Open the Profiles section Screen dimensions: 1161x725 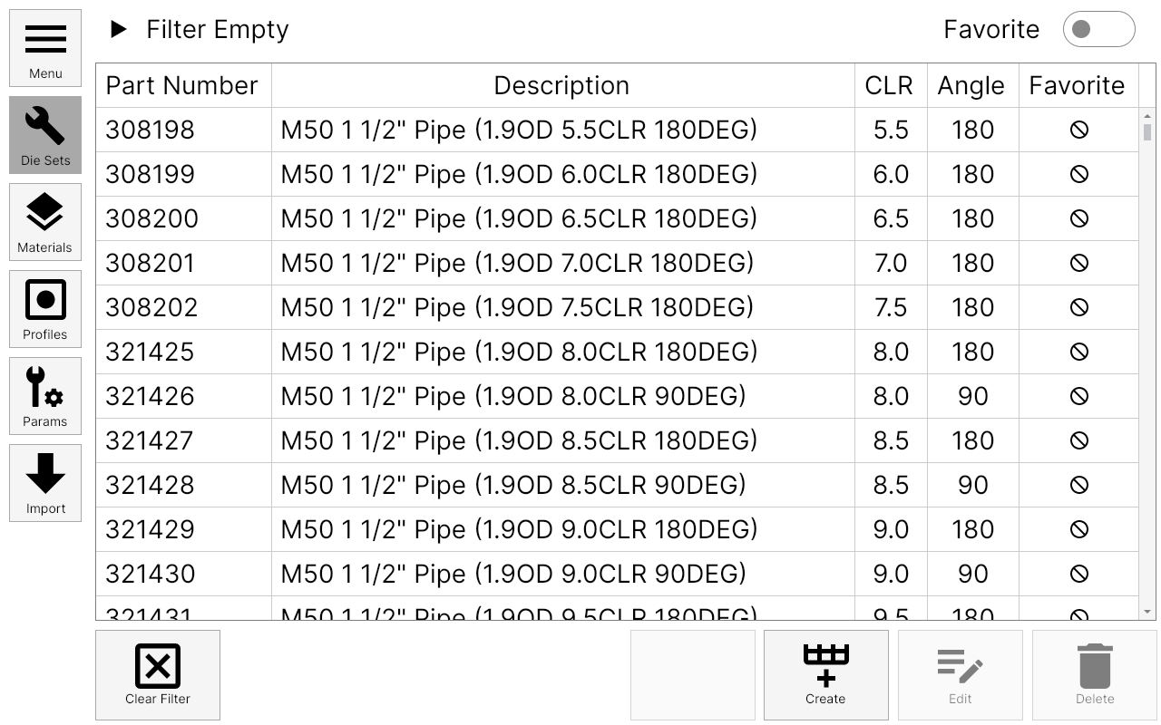[x=44, y=308]
